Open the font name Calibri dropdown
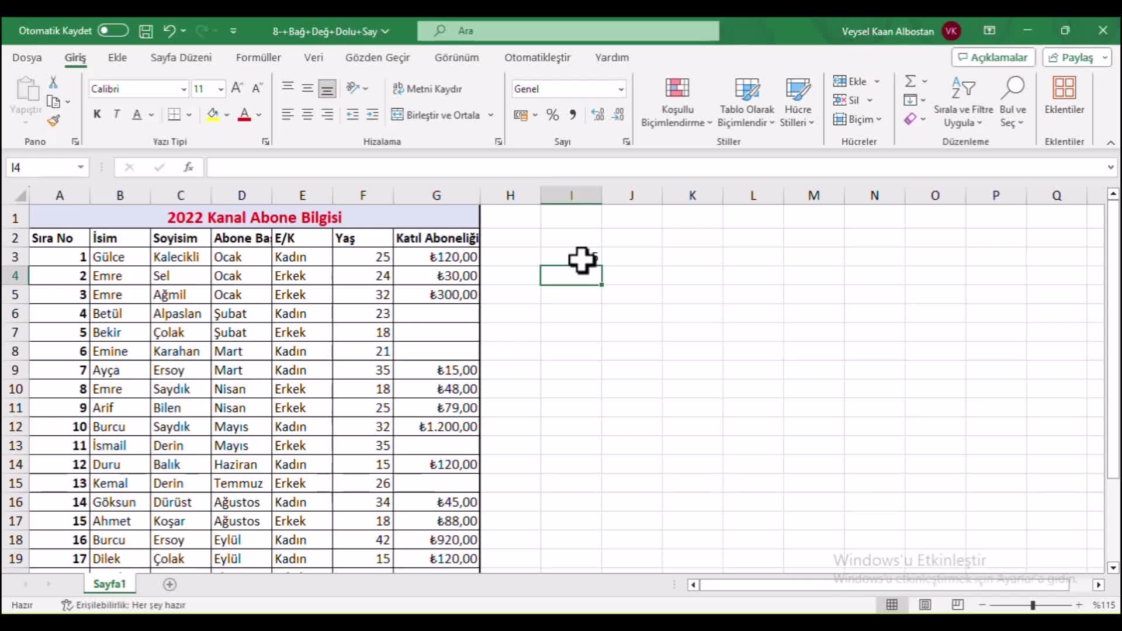Screen dimensions: 1122x631 coord(183,89)
